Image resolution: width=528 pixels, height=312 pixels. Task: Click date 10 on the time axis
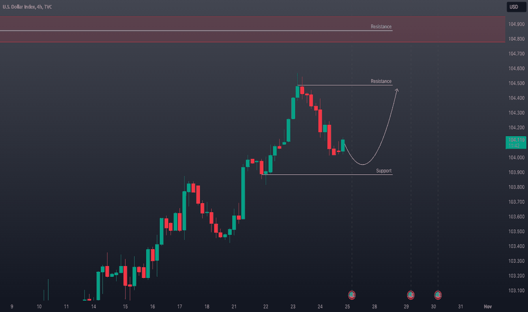pos(39,306)
